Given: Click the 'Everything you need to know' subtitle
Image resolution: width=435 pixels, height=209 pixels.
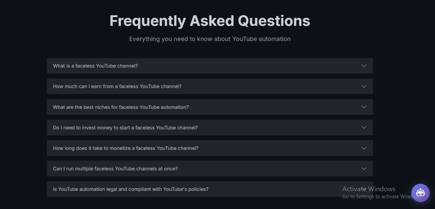Looking at the screenshot, I should coord(210,39).
